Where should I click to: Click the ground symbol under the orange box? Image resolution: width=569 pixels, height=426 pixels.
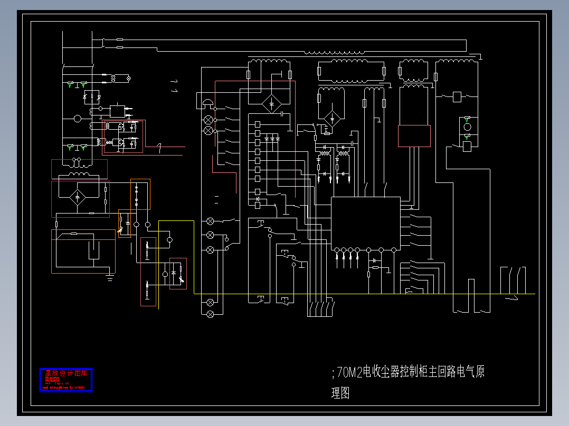point(110,278)
